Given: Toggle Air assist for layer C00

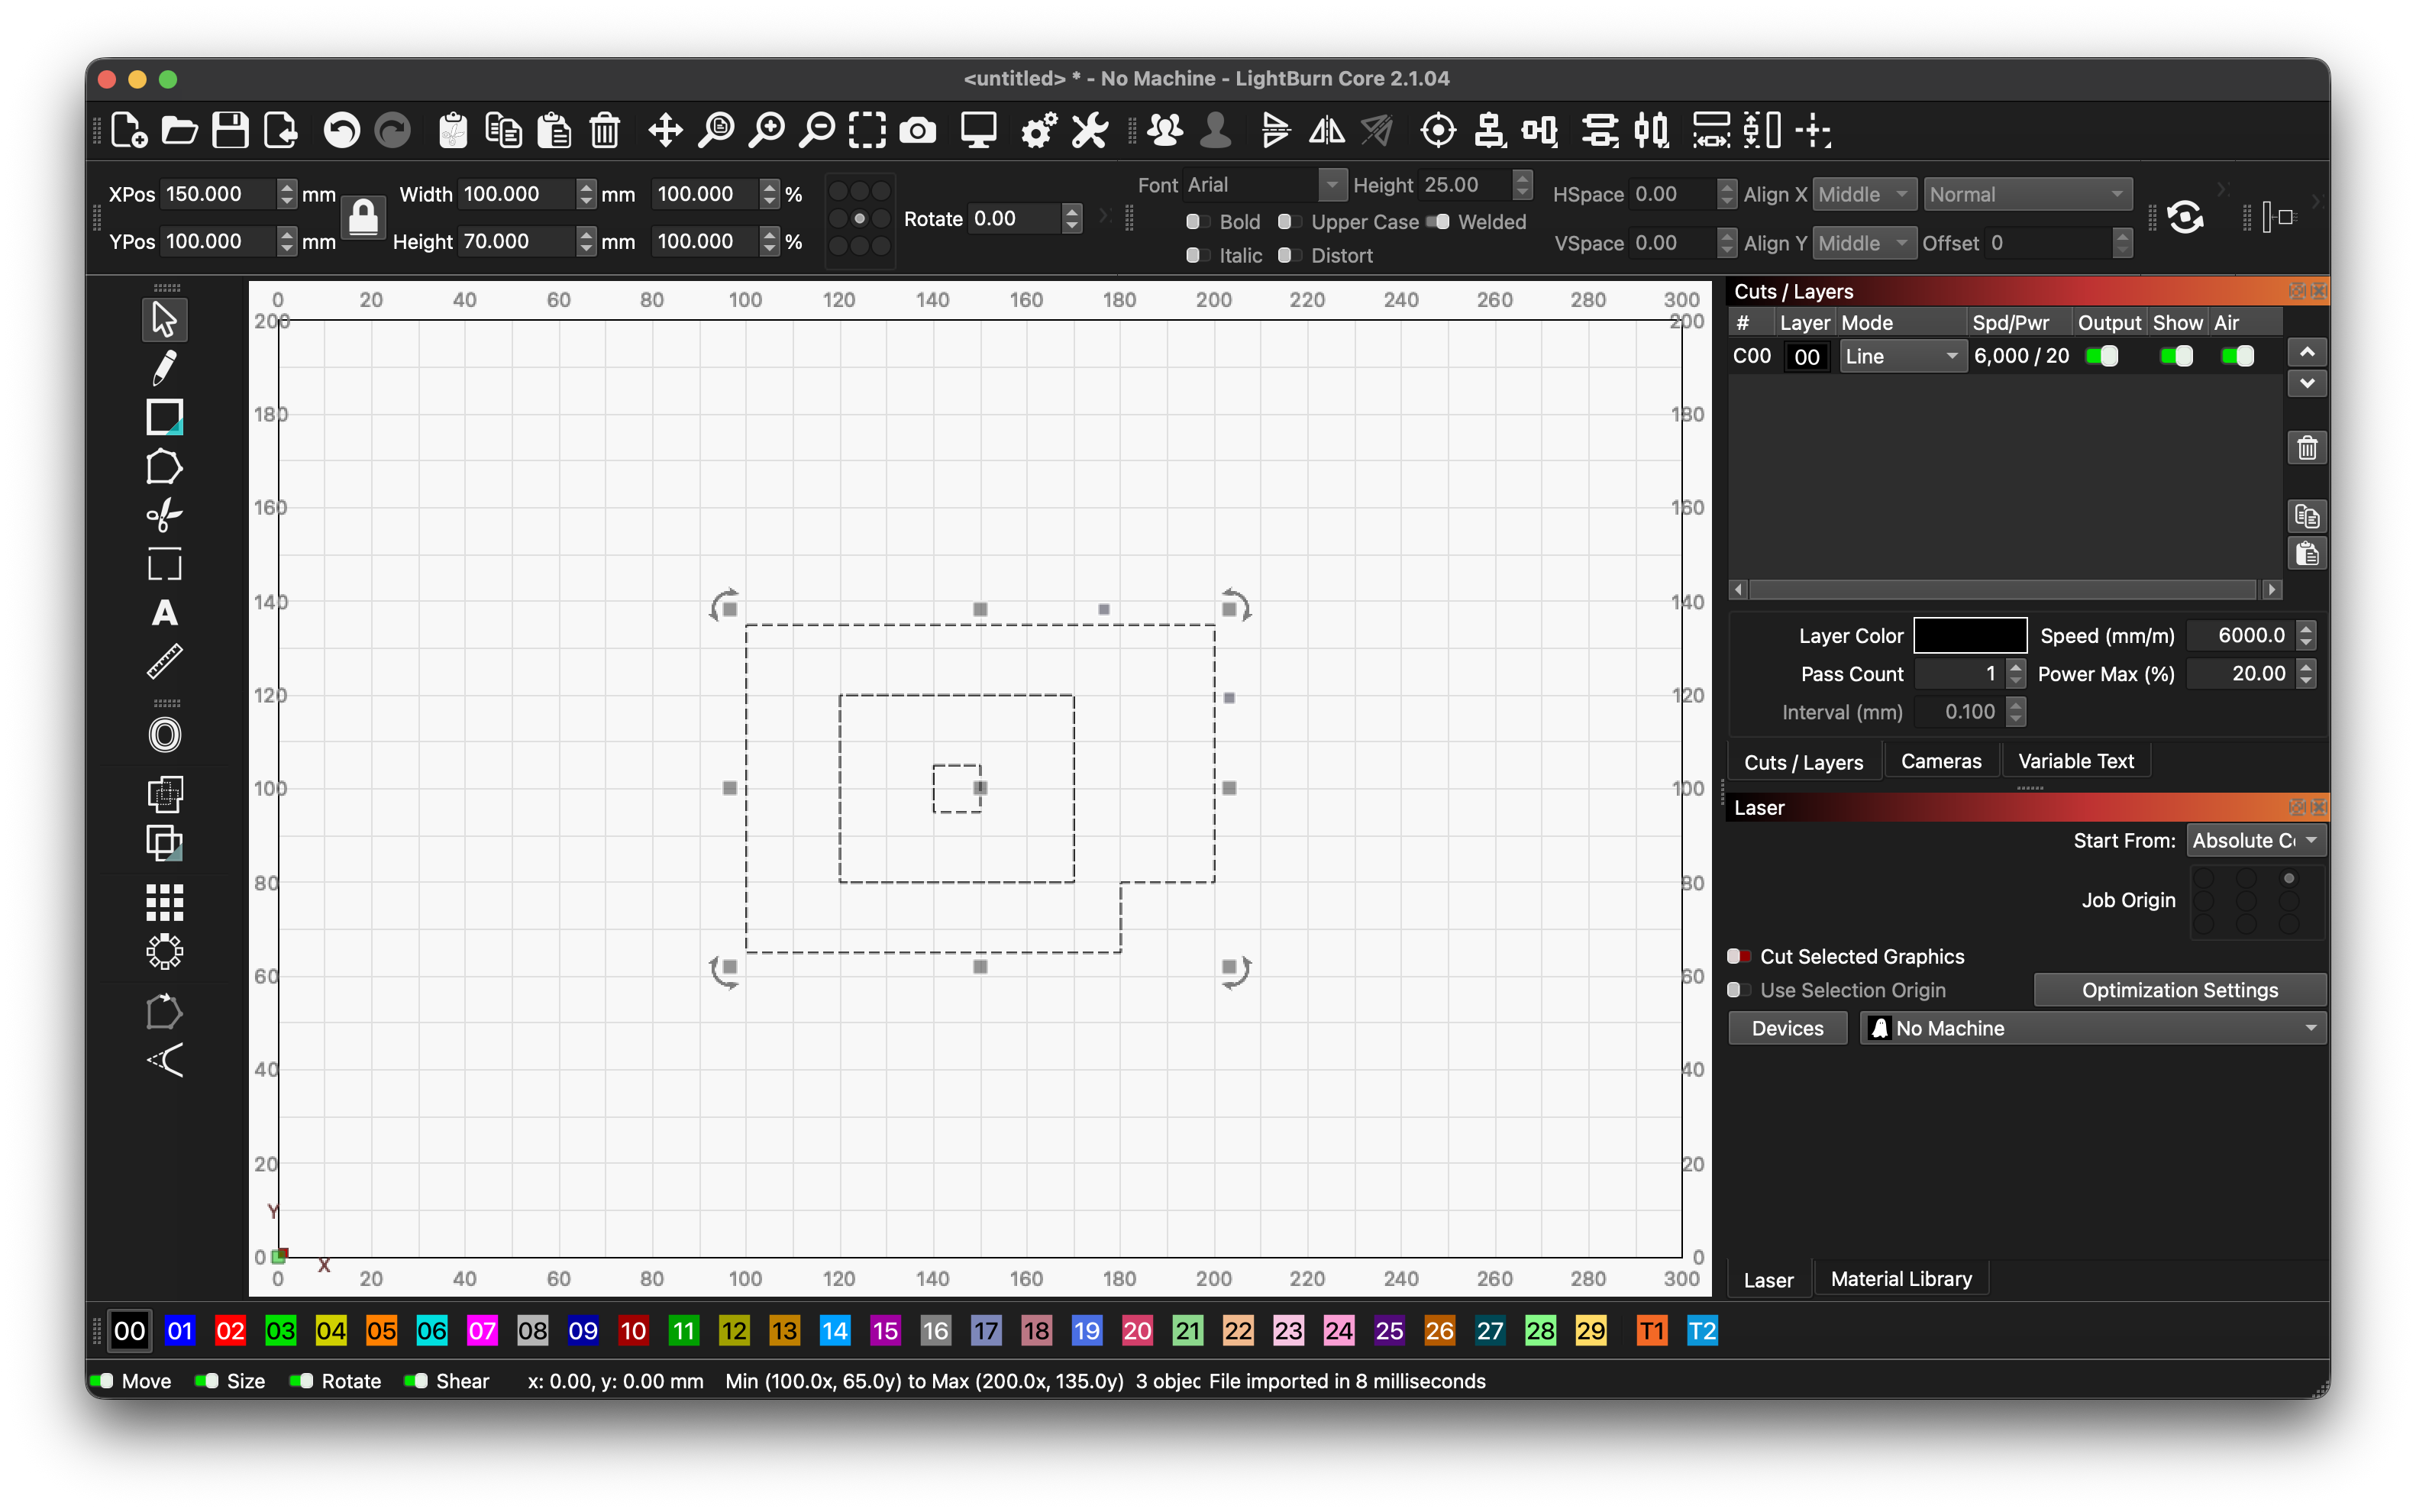Looking at the screenshot, I should click(x=2237, y=356).
